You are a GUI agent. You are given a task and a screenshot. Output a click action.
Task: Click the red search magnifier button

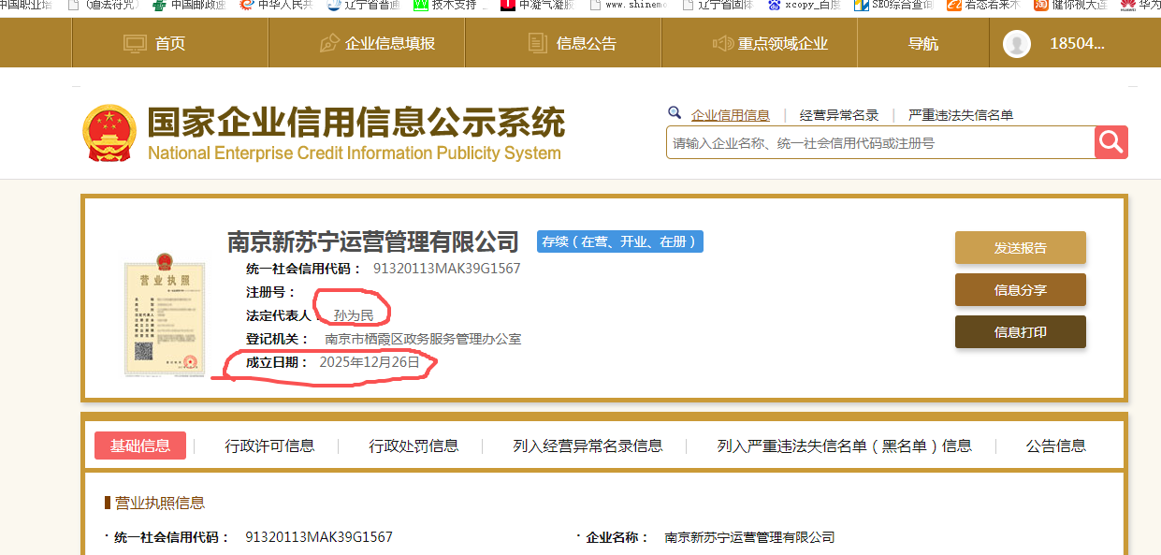pyautogui.click(x=1111, y=142)
